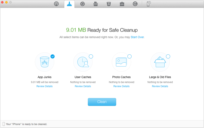Click the Large & Old Files label
The image size is (204, 128).
click(x=160, y=77)
